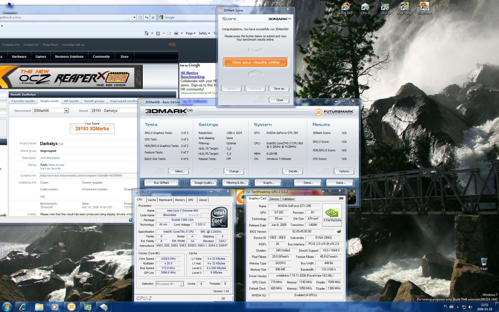Screen dimensions: 499x312
Task: Open the Page menu dropdown
Action: [191, 33]
